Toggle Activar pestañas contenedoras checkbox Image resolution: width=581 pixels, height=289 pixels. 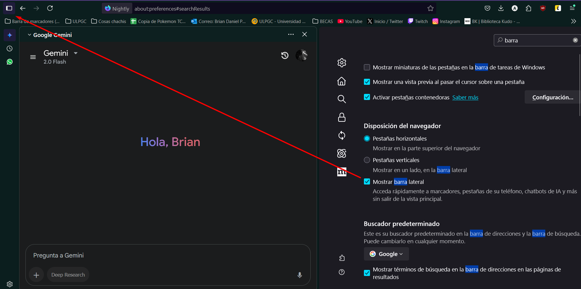[367, 97]
